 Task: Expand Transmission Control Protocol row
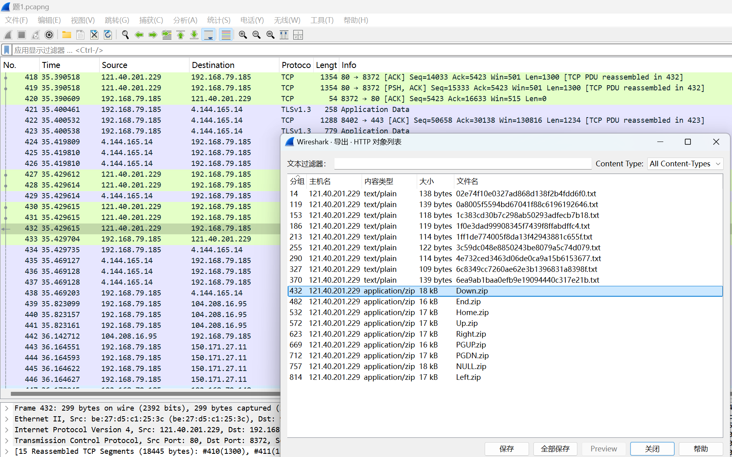pos(6,440)
